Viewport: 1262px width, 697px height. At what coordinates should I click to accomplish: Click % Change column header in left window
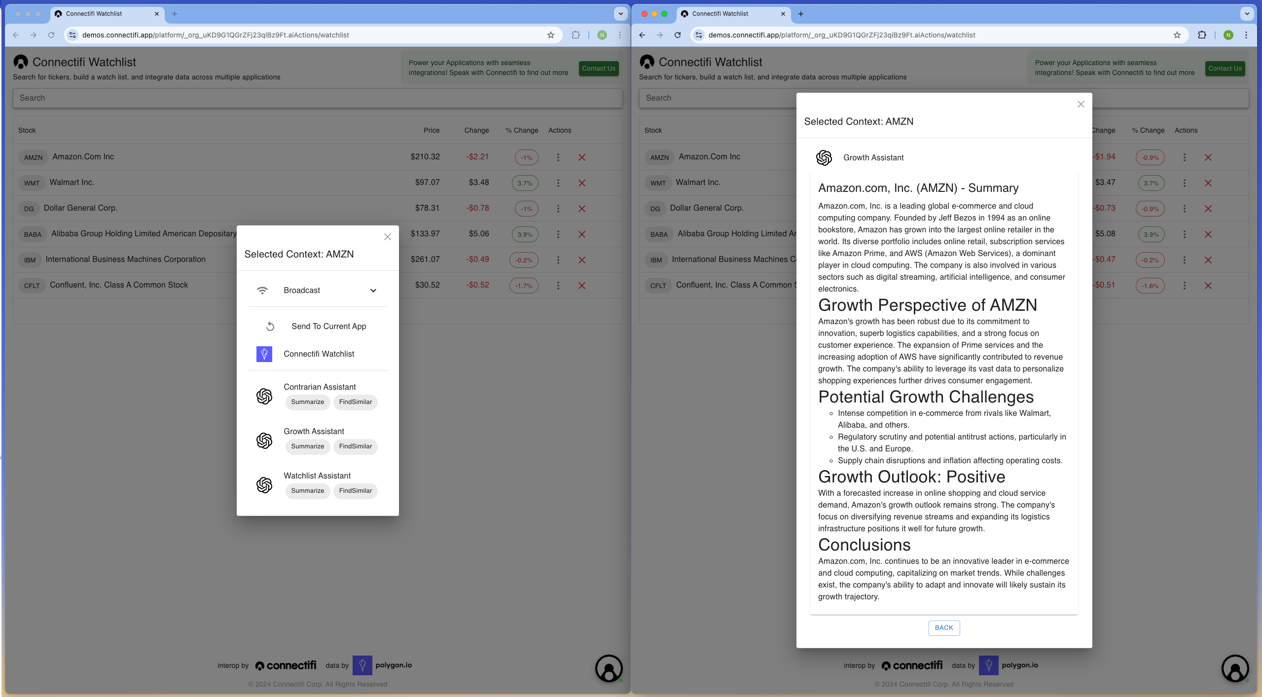(x=522, y=130)
